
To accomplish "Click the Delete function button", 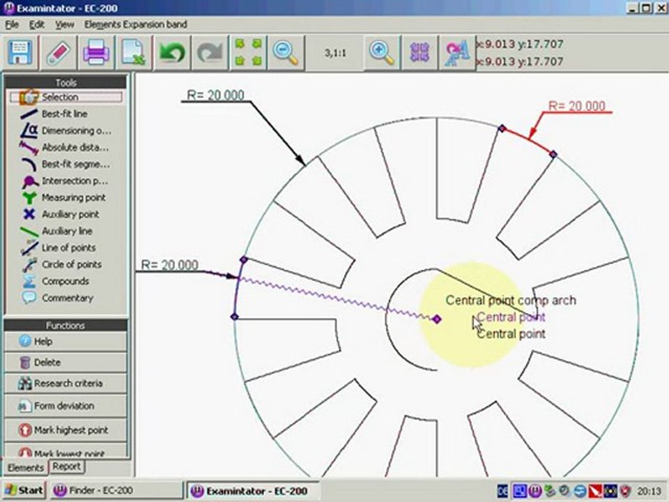I will click(66, 363).
